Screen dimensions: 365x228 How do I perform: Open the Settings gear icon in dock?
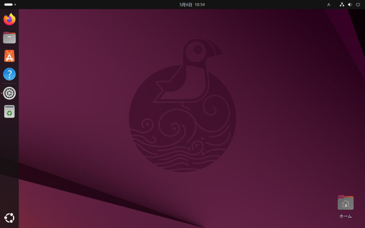9,93
